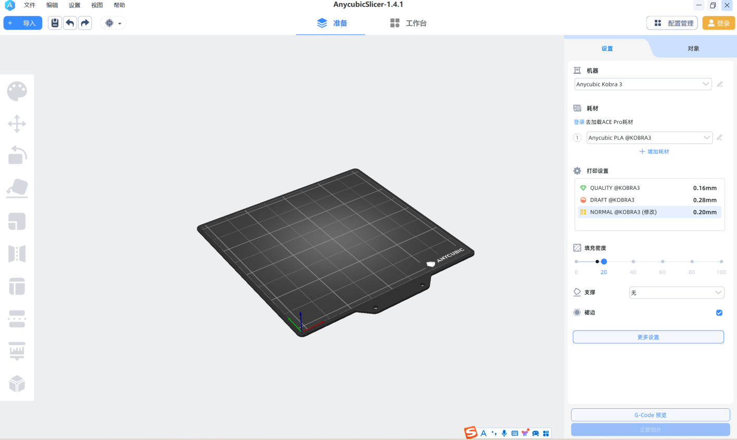The width and height of the screenshot is (737, 440).
Task: Select the paint palette color tool
Action: coord(17,92)
